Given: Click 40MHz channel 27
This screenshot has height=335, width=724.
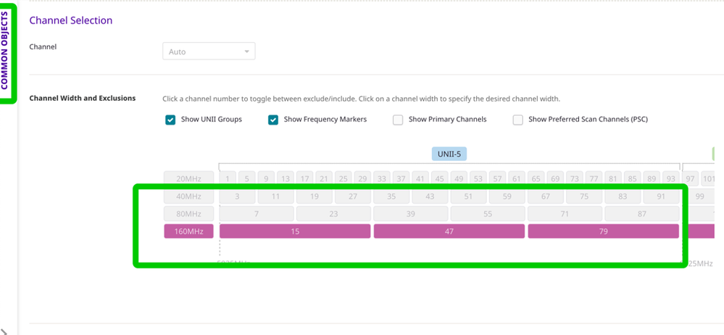Looking at the screenshot, I should (352, 196).
